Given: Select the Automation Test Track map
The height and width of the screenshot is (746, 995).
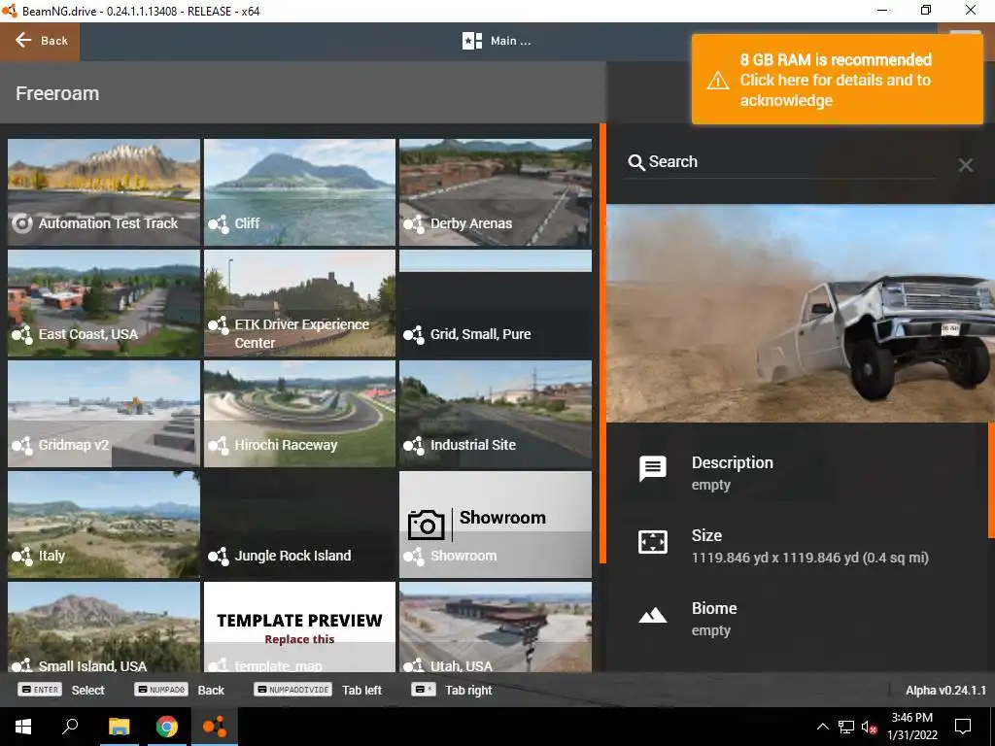Looking at the screenshot, I should pos(104,192).
